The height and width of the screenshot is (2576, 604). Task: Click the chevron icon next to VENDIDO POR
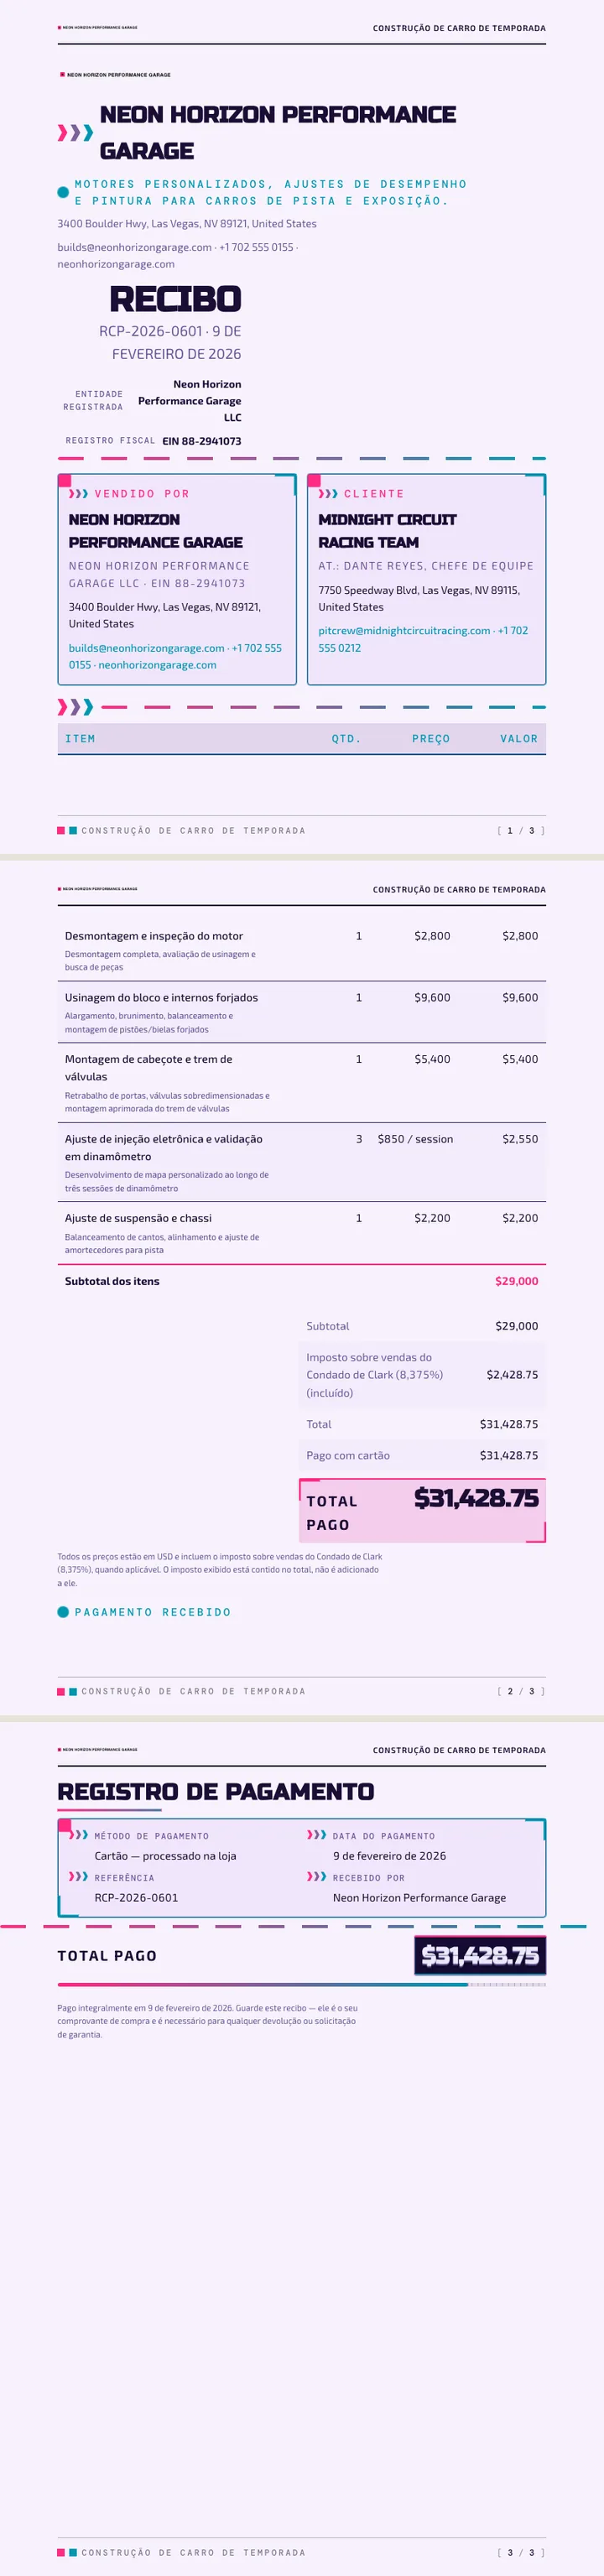(78, 494)
